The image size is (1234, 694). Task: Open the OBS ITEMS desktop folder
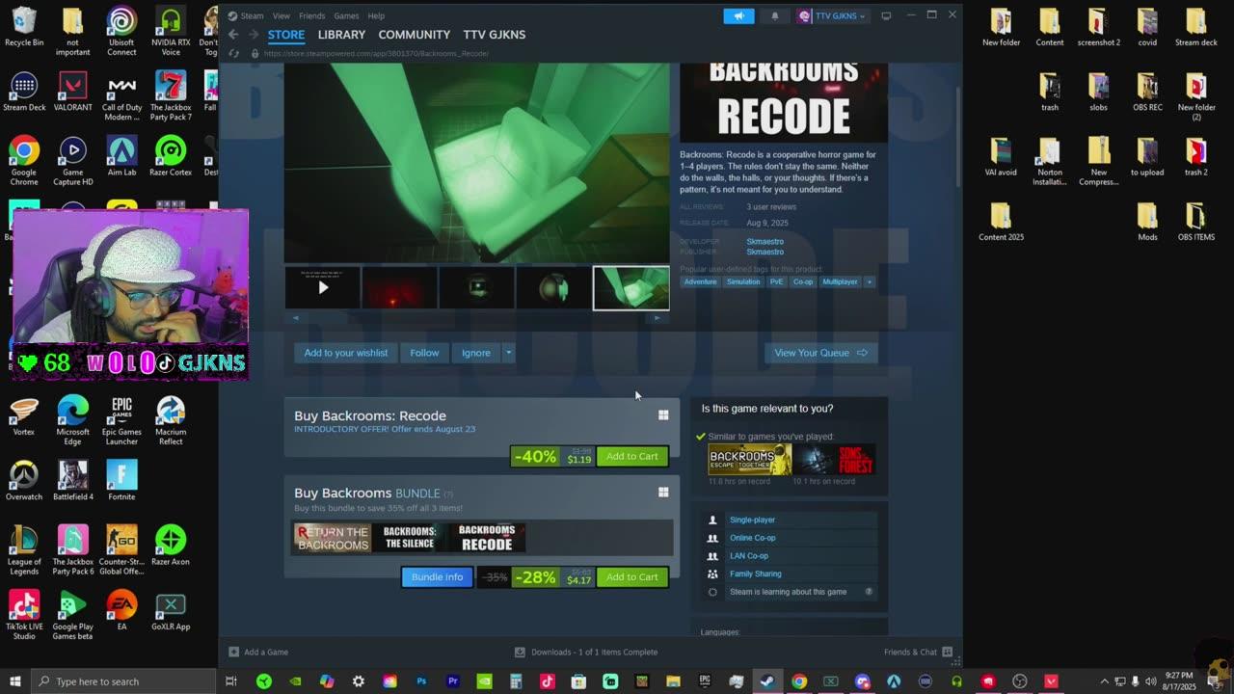pos(1195,222)
